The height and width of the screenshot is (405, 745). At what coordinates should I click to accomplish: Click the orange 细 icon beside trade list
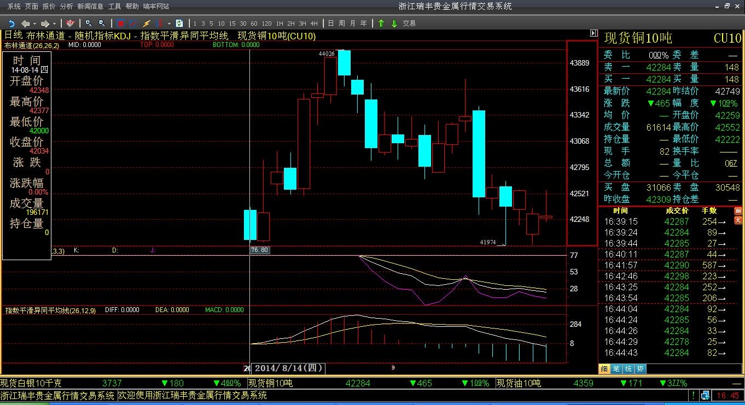tap(738, 210)
